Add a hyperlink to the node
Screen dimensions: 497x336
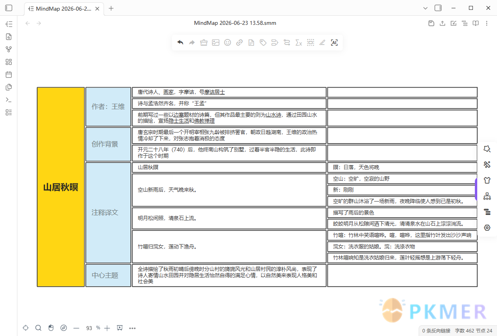(239, 43)
